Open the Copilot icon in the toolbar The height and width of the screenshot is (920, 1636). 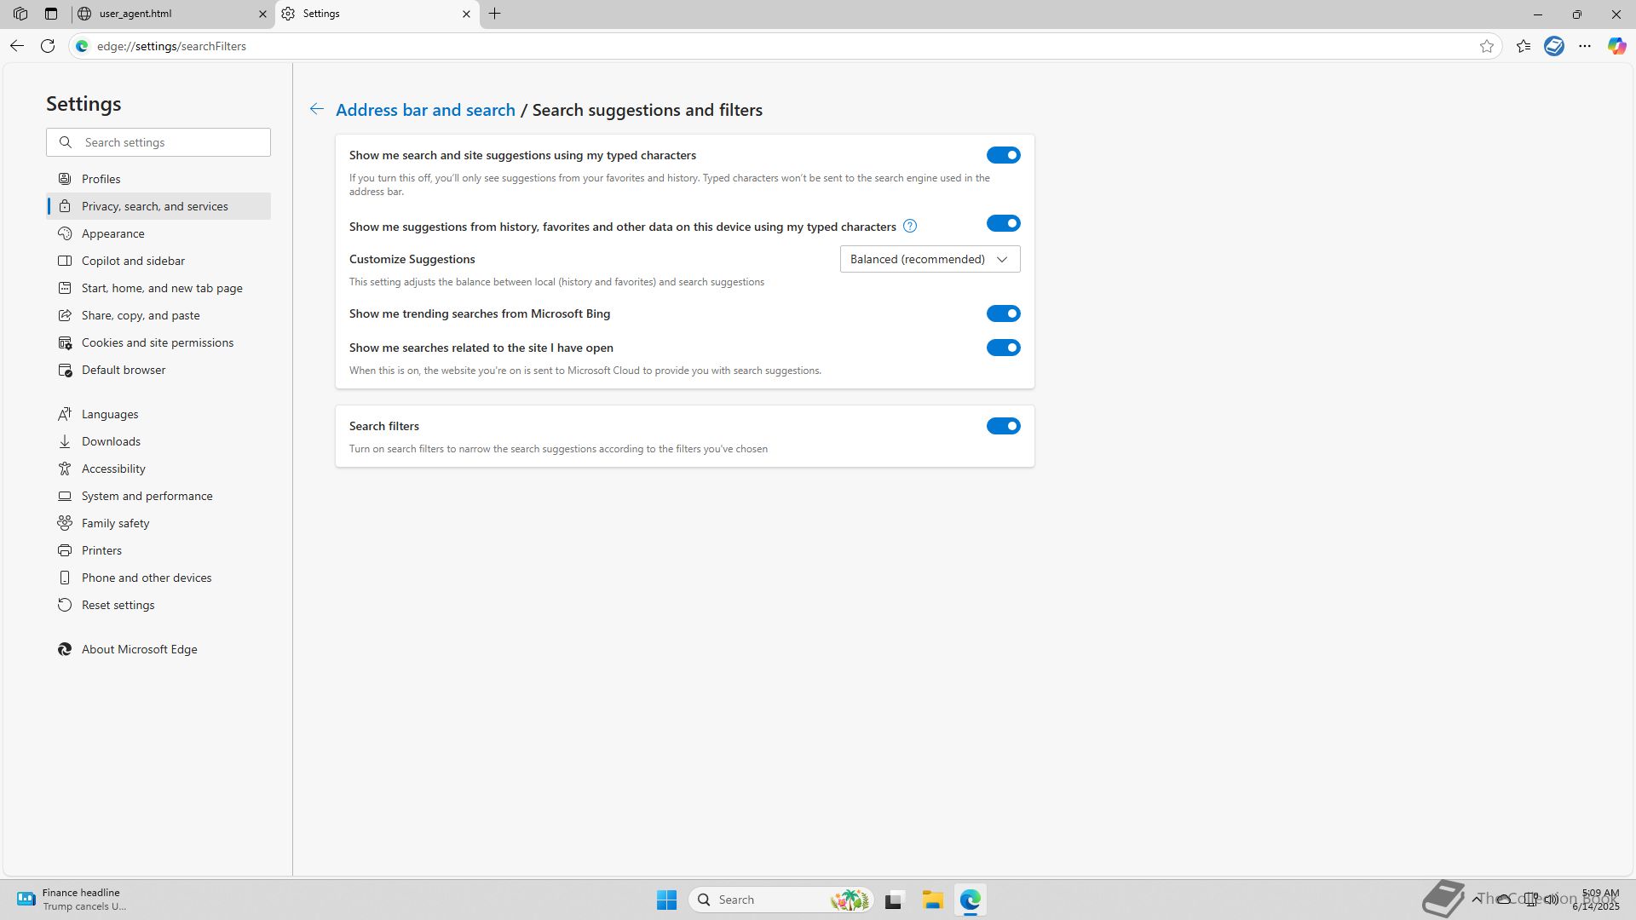click(1616, 46)
